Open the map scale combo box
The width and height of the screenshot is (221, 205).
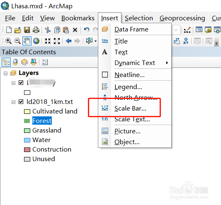tap(176, 30)
